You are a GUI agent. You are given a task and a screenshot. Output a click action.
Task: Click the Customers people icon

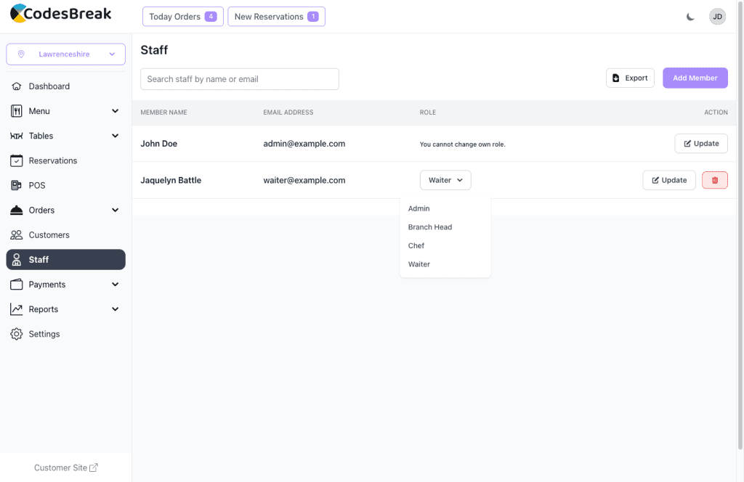[17, 235]
